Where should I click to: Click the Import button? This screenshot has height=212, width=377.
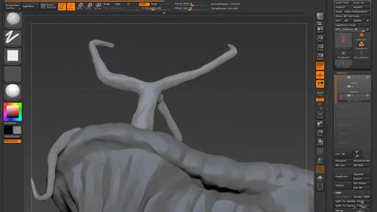343,7
